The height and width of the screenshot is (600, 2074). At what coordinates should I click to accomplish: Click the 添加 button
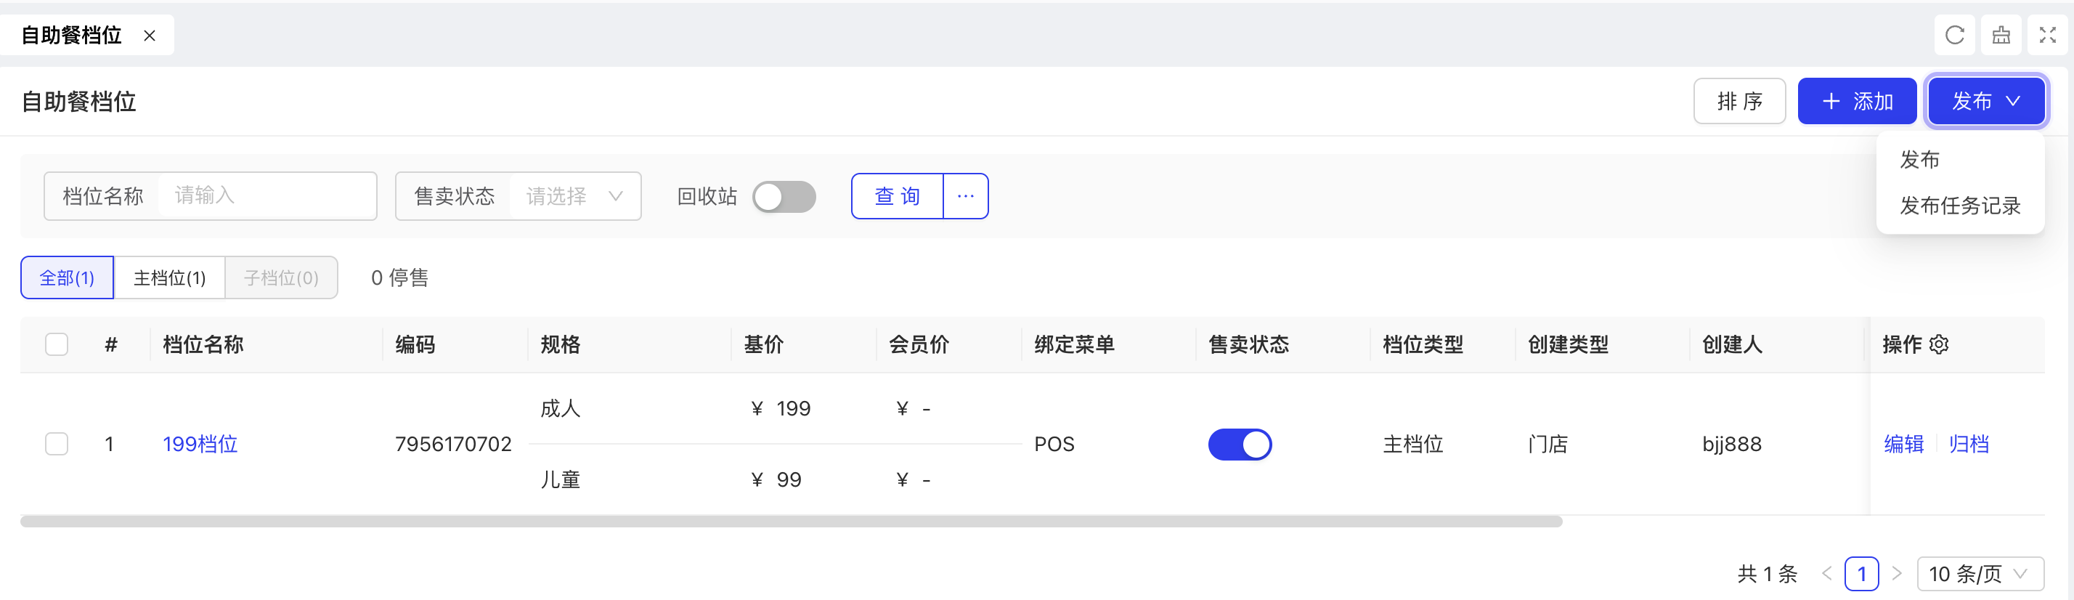tap(1857, 102)
